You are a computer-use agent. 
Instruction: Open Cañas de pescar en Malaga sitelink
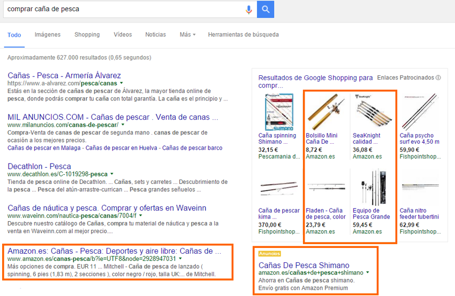(x=44, y=148)
